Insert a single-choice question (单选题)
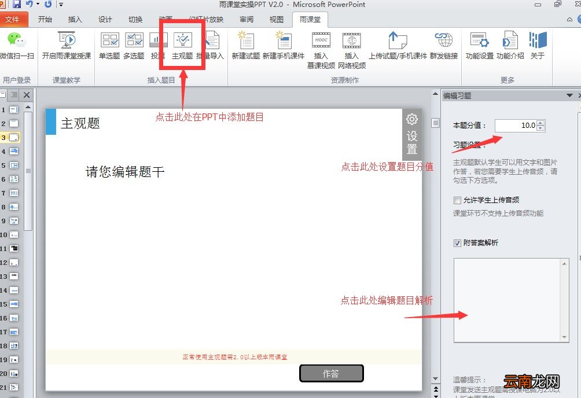This screenshot has width=581, height=398. tap(110, 45)
